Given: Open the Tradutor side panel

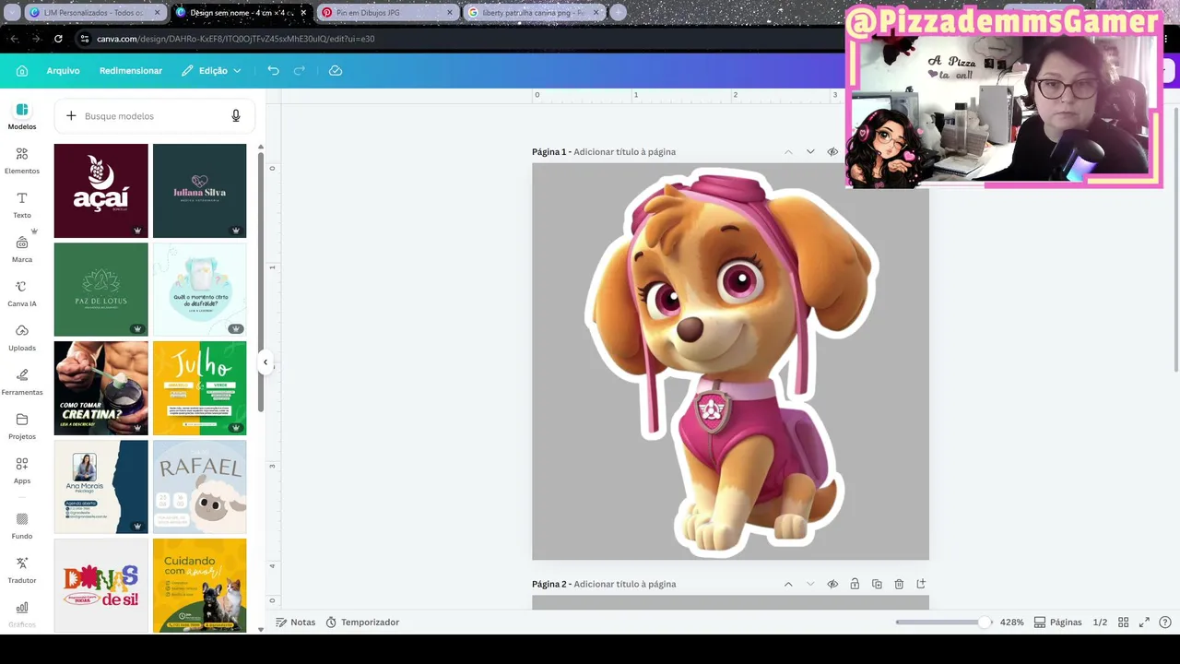Looking at the screenshot, I should (x=22, y=570).
